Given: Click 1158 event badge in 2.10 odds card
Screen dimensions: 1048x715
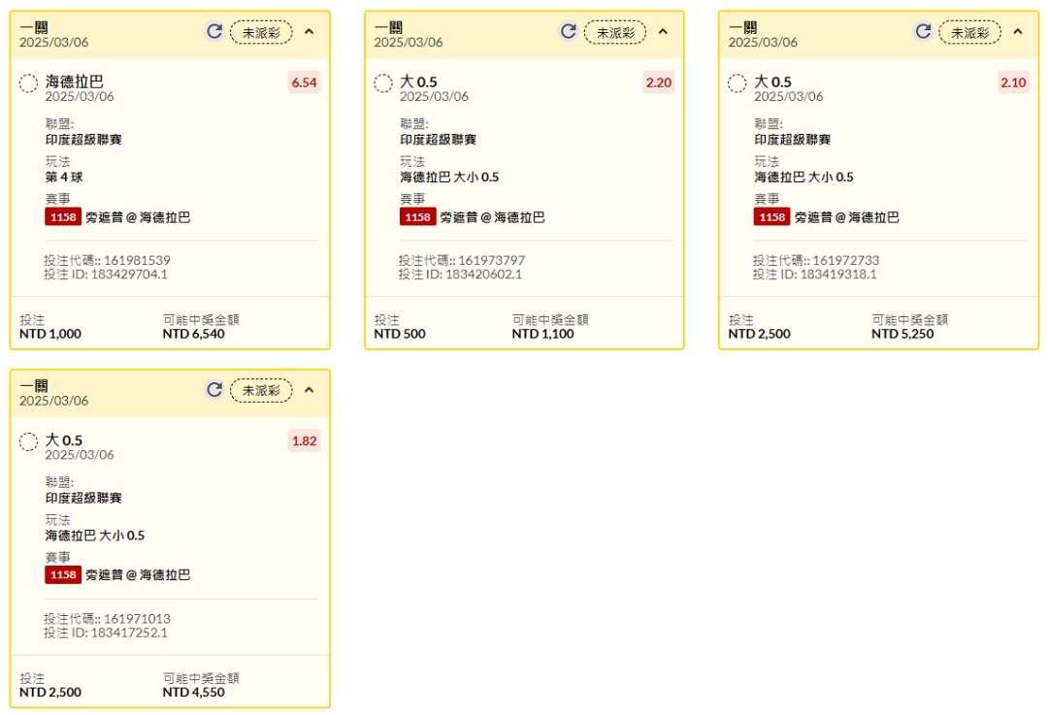Looking at the screenshot, I should (772, 217).
